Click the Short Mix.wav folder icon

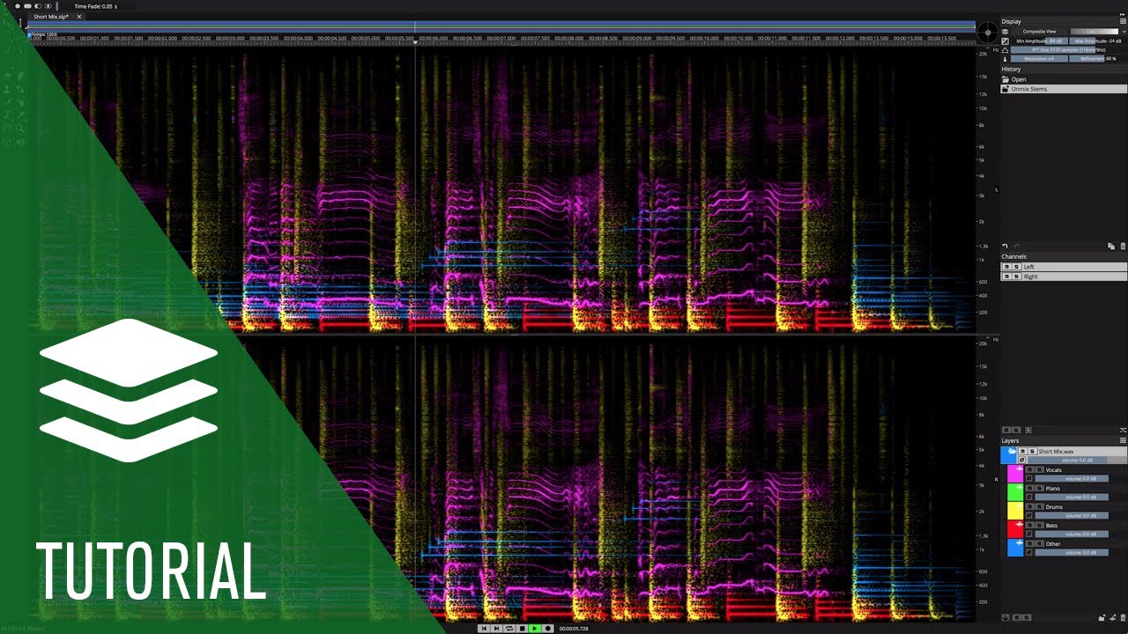click(1012, 451)
